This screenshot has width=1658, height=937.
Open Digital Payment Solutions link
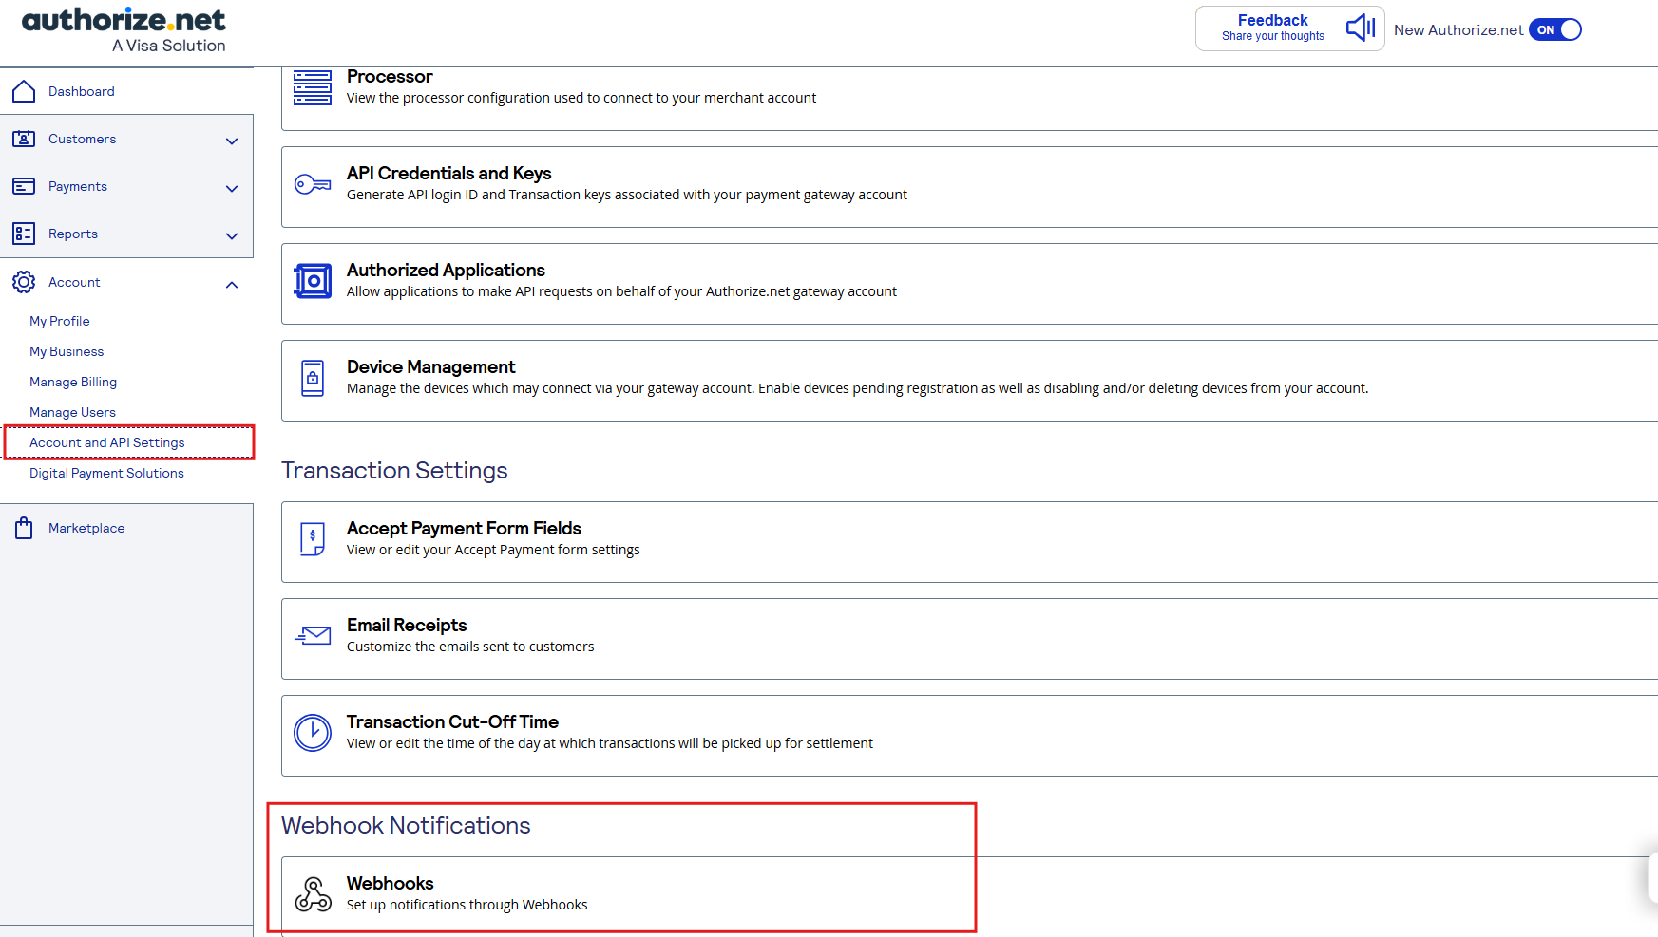[x=106, y=473]
